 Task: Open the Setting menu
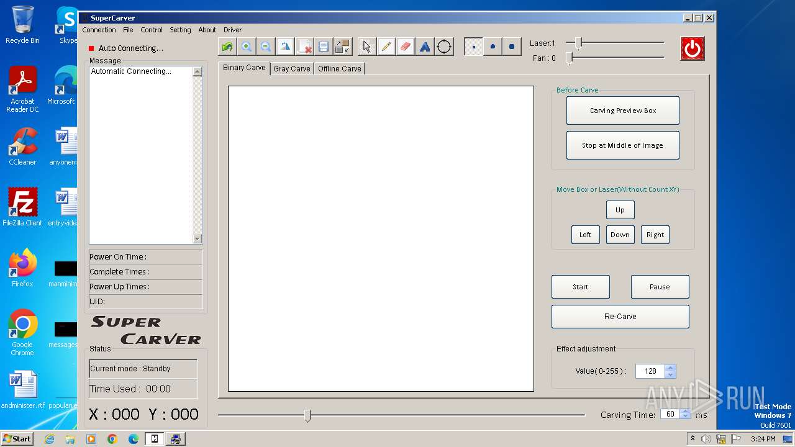click(180, 30)
